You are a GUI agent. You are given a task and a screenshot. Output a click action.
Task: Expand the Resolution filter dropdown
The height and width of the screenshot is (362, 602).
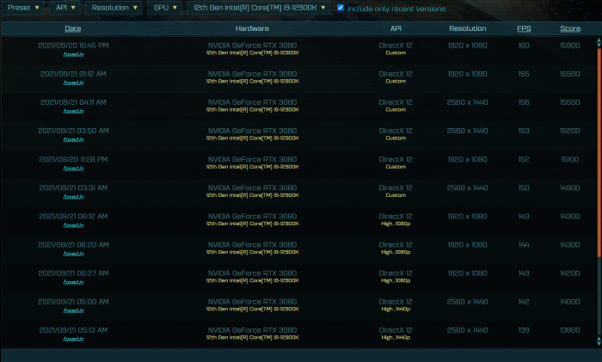114,8
